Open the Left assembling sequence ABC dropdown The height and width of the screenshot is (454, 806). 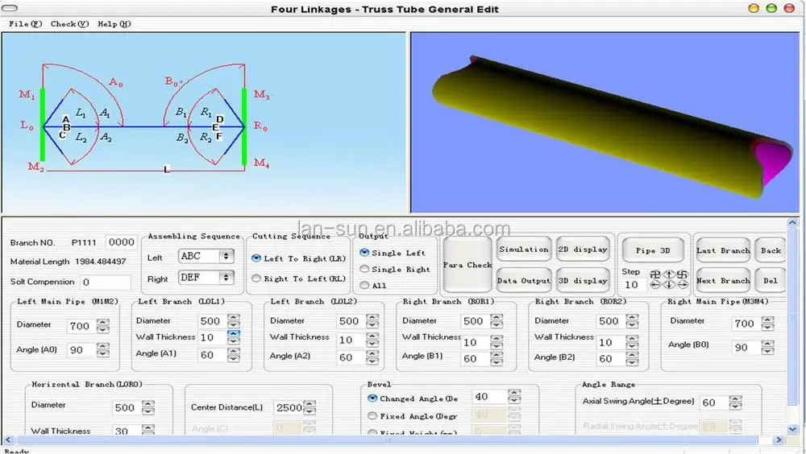tap(226, 256)
